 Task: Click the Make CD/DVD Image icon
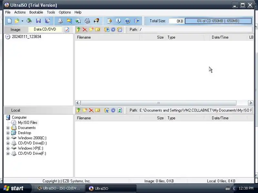(x=60, y=21)
